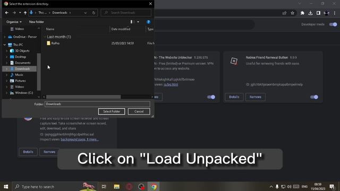Expand the Windows (C:) tree node
The image size is (340, 191).
pyautogui.click(x=7, y=93)
